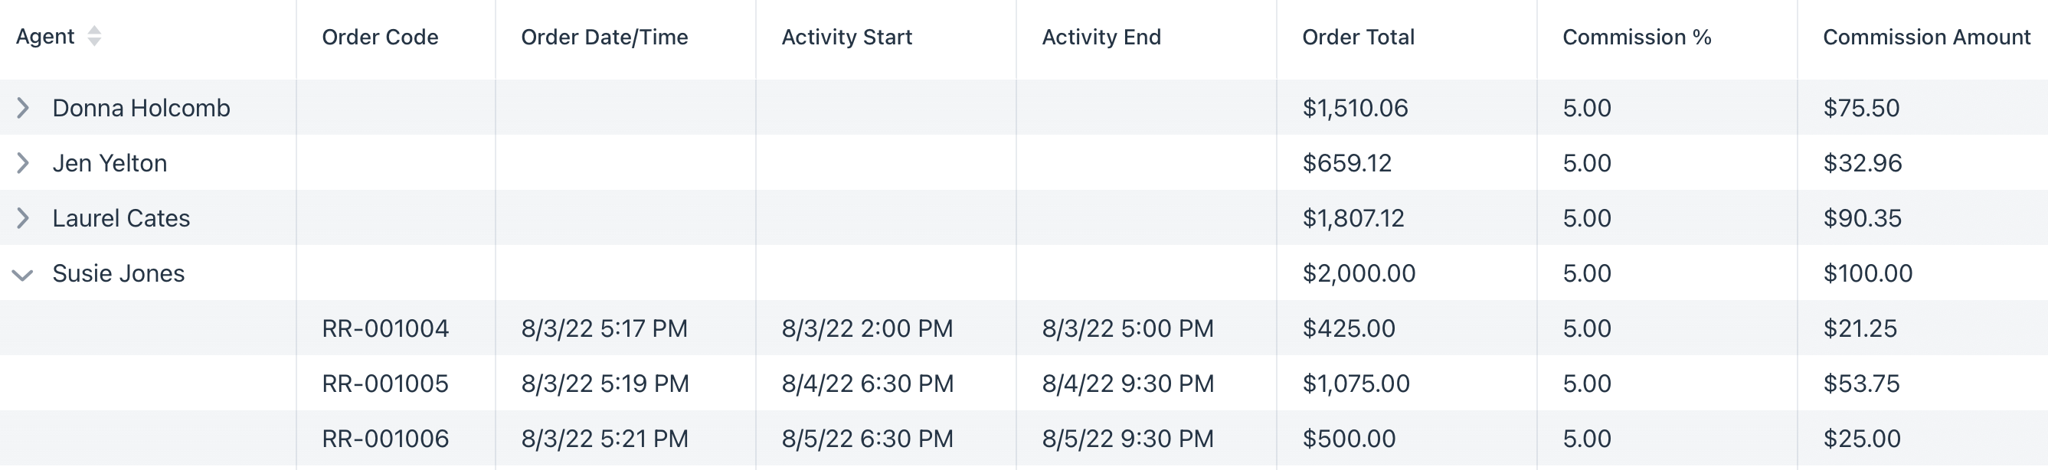Expand Laurel Cates row
Image resolution: width=2048 pixels, height=470 pixels.
click(23, 218)
